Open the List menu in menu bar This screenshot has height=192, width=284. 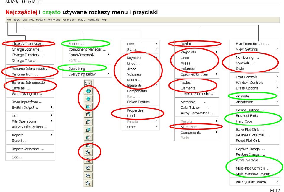tap(25, 20)
